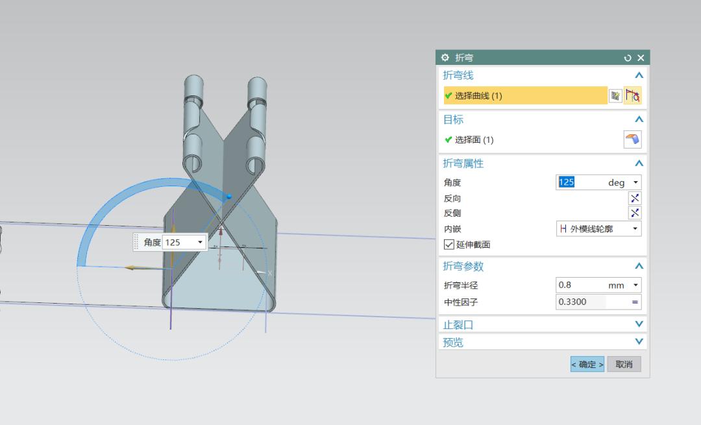Click the 确定 confirm button
The width and height of the screenshot is (701, 425).
pyautogui.click(x=586, y=364)
